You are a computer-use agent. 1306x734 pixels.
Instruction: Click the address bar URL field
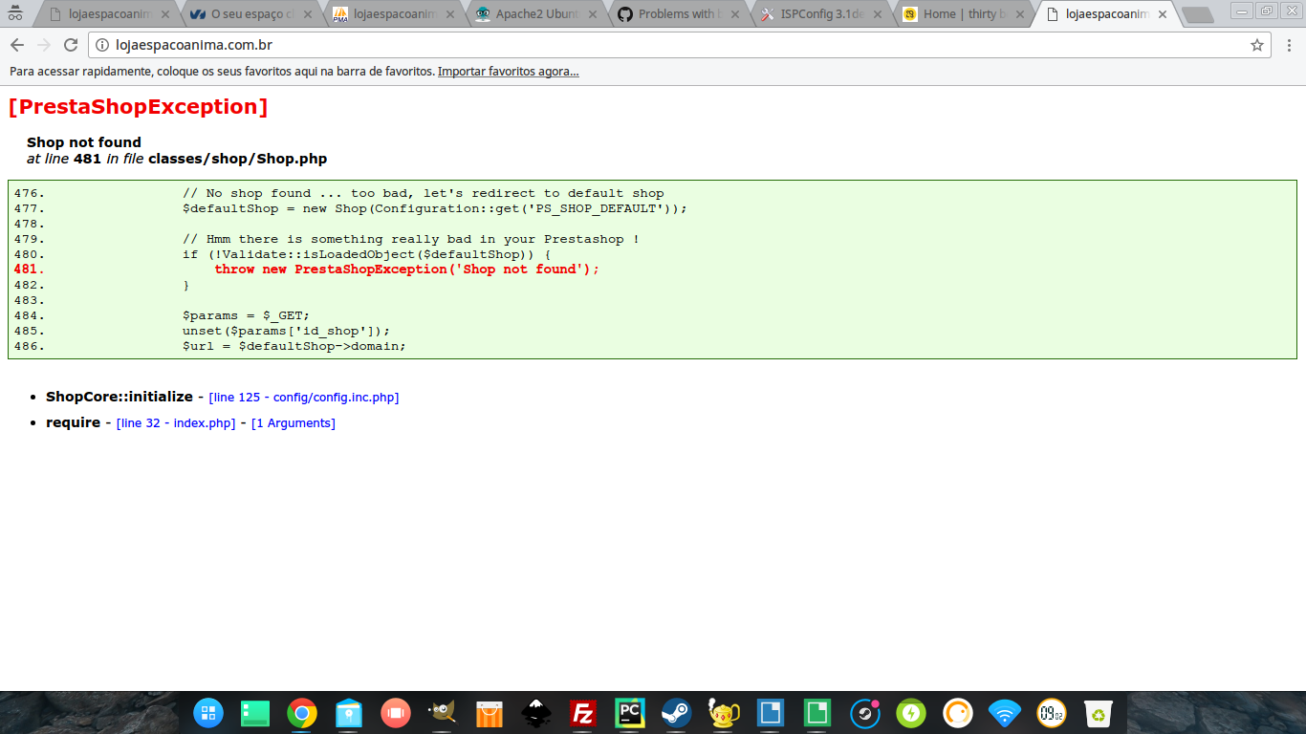click(x=669, y=45)
